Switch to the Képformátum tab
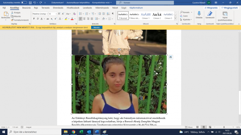Screen dimensions: 241x135 click(136, 8)
